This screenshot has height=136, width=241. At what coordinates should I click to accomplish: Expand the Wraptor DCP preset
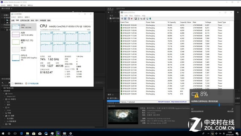point(5,96)
